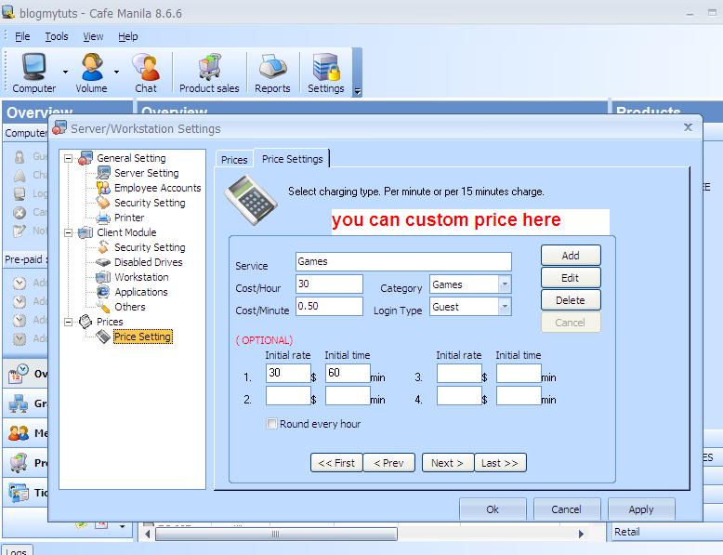Screen dimensions: 723x555
Task: Toggle the Round every hour checkbox
Action: [x=272, y=424]
